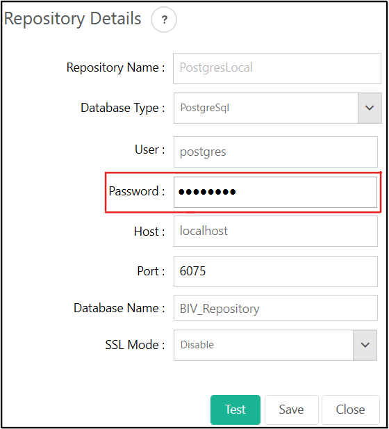Open the help question mark icon
This screenshot has height=429, width=389.
click(x=164, y=19)
